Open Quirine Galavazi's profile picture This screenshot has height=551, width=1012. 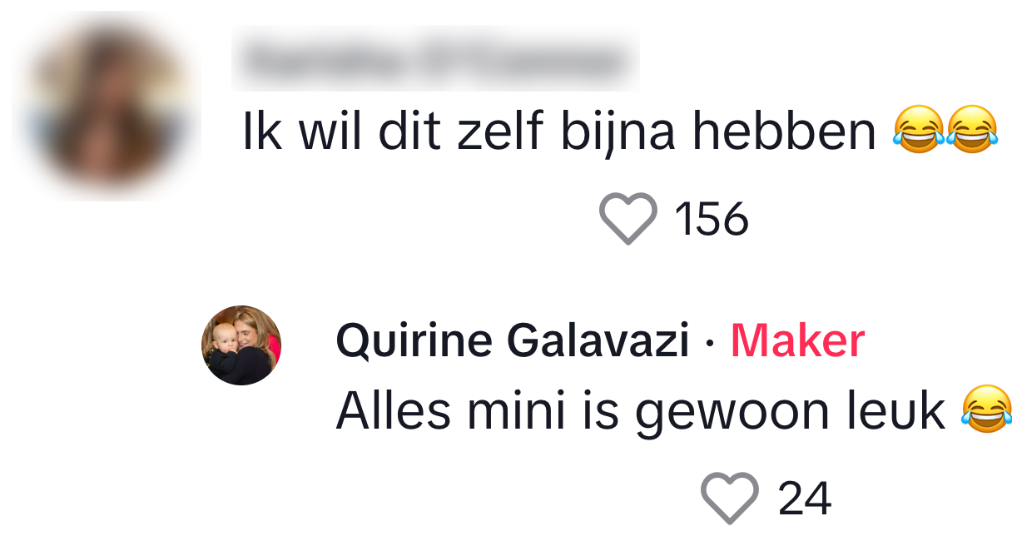(x=241, y=345)
